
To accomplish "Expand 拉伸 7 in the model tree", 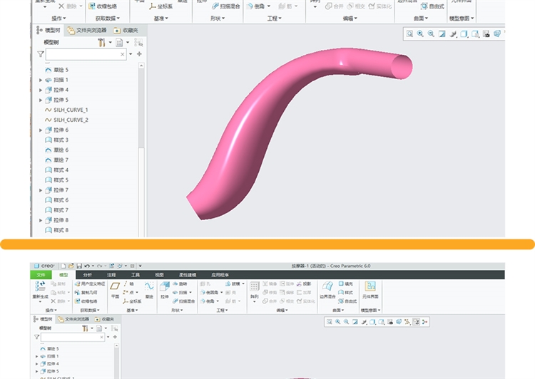I will [x=41, y=190].
